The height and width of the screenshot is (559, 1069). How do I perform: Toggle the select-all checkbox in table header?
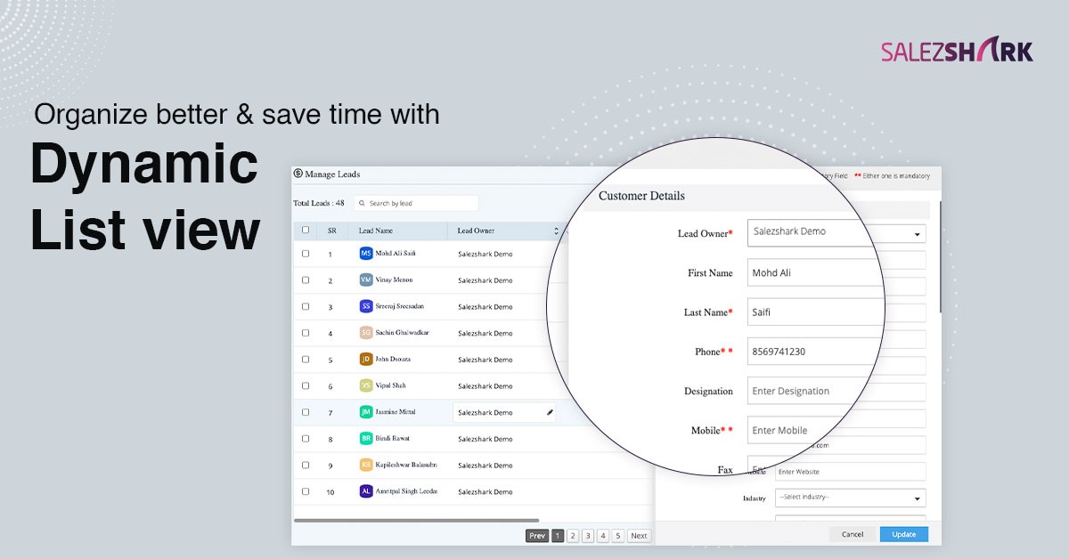[306, 230]
